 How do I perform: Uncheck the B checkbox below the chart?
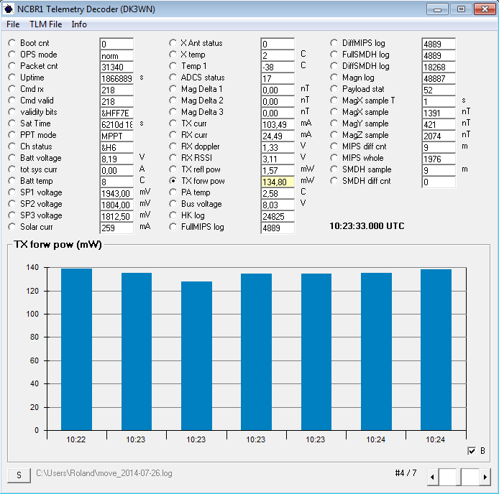point(472,451)
